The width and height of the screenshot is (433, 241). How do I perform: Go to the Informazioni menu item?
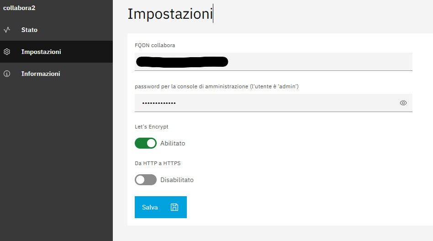pyautogui.click(x=41, y=74)
